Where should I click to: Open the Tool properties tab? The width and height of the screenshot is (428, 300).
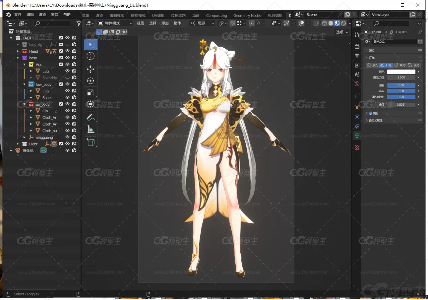(x=357, y=35)
